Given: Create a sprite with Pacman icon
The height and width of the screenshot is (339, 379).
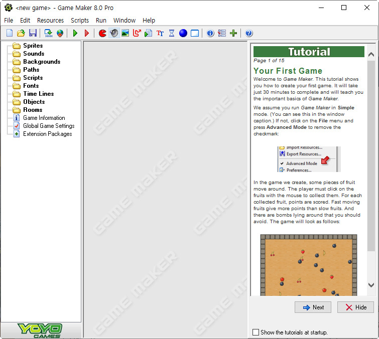Looking at the screenshot, I should pos(102,33).
